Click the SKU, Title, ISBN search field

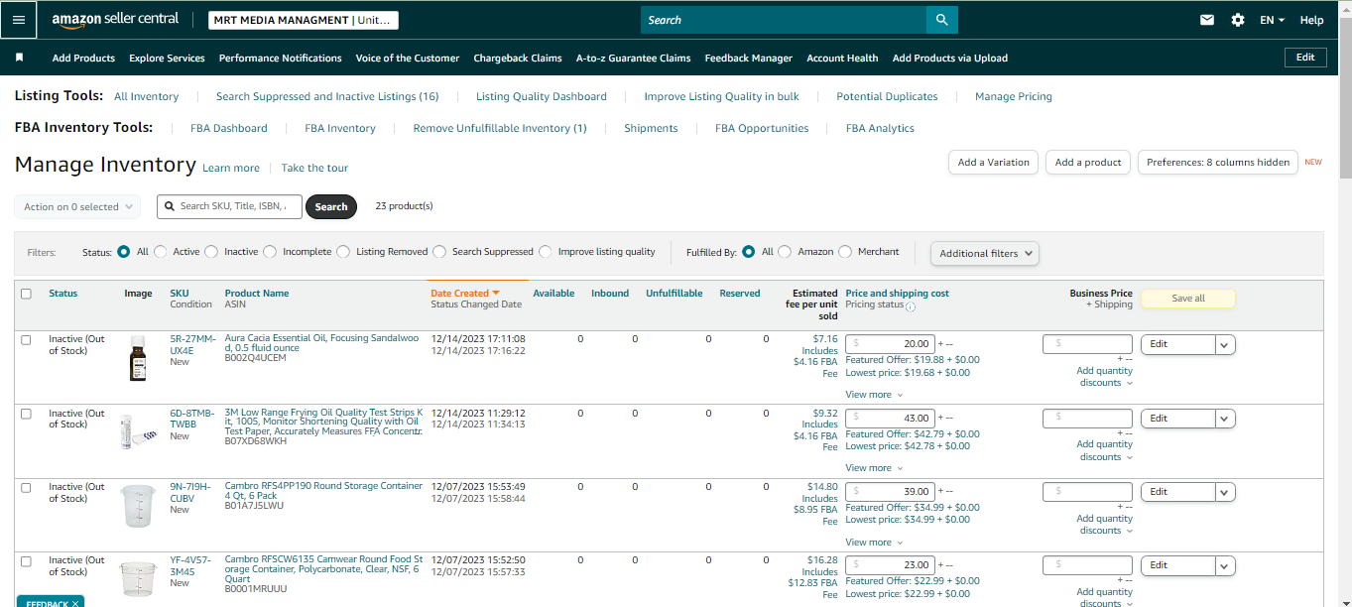point(229,206)
